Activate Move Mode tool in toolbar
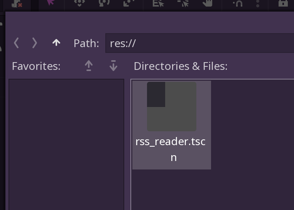This screenshot has width=294, height=210. 79,3
